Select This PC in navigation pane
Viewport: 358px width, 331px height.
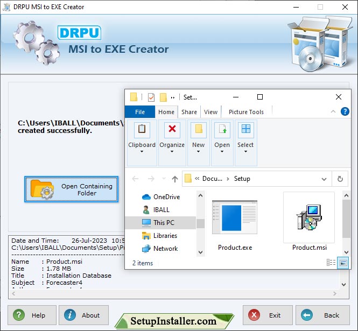point(161,223)
